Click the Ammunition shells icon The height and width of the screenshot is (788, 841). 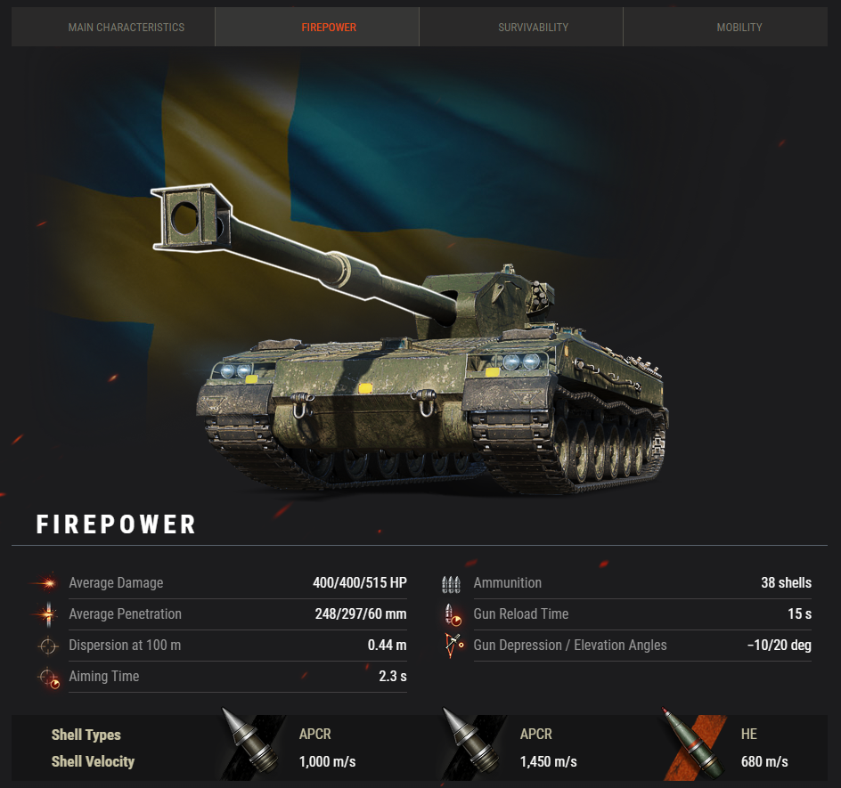tap(451, 584)
